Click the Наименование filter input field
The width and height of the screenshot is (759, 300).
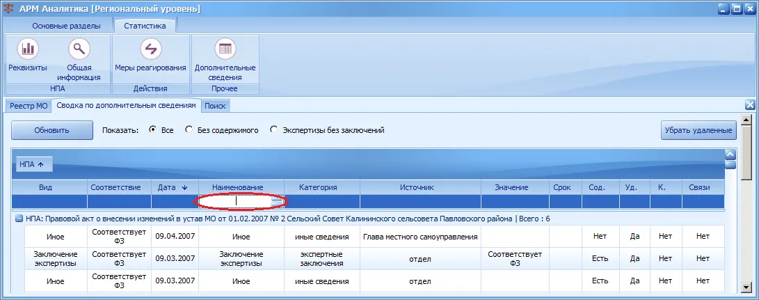pyautogui.click(x=235, y=201)
